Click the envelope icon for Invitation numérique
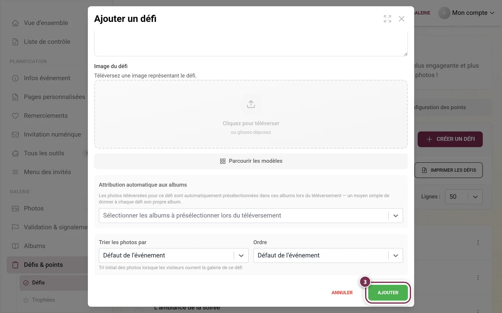Screen dimensions: 502x313 (x=15, y=135)
